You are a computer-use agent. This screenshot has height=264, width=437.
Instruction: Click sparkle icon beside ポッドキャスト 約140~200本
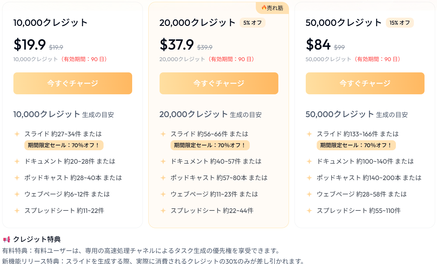309,178
